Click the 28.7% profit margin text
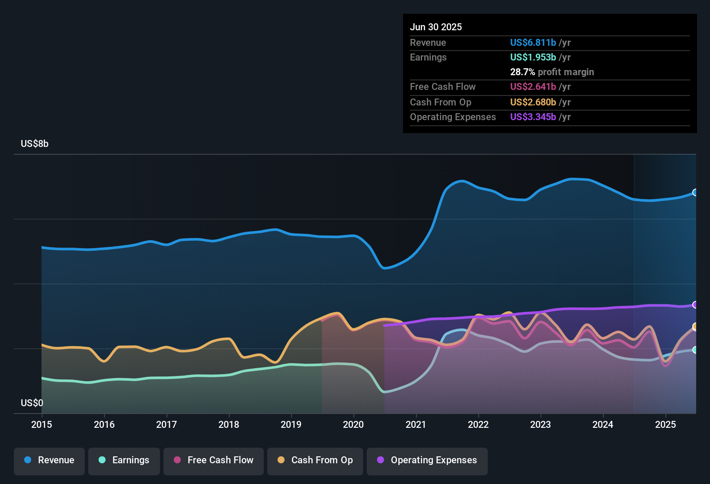 (x=552, y=72)
